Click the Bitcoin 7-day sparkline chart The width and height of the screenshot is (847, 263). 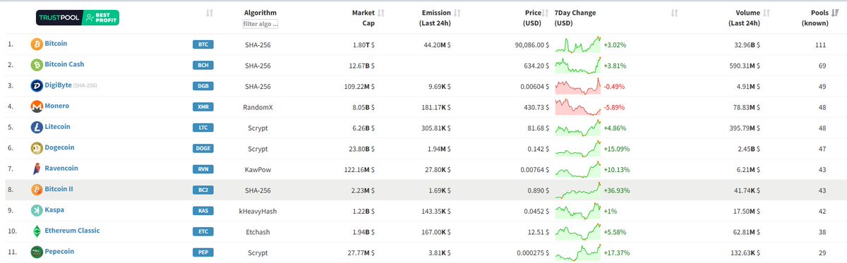[578, 44]
